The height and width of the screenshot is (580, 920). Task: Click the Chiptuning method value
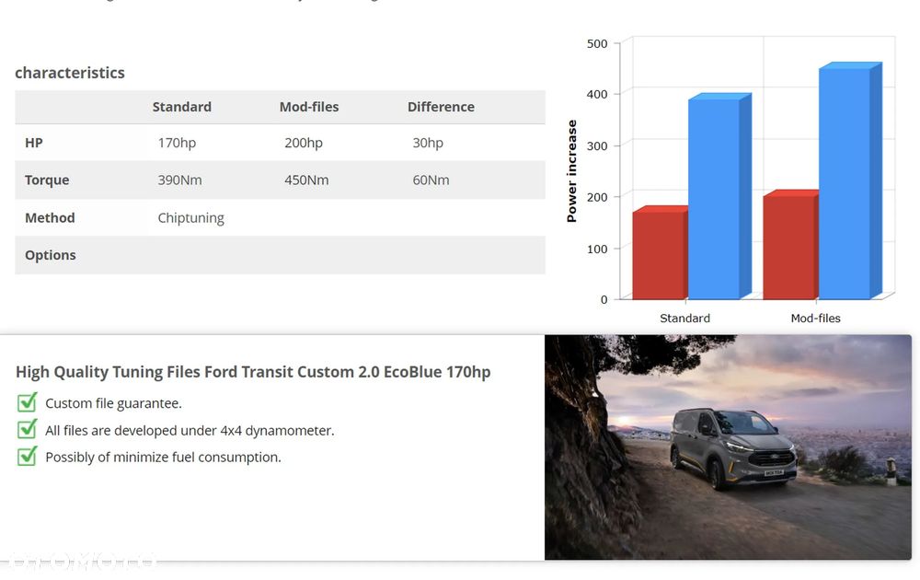(x=190, y=218)
